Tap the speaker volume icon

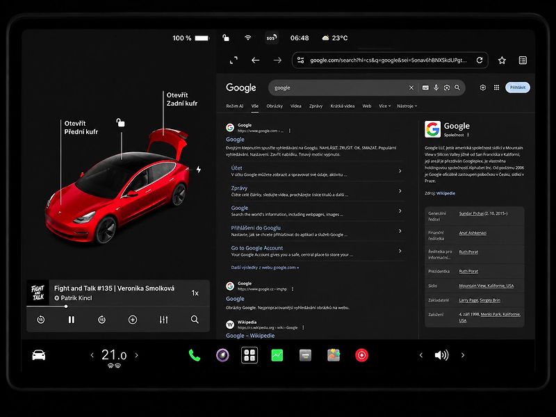tap(441, 355)
